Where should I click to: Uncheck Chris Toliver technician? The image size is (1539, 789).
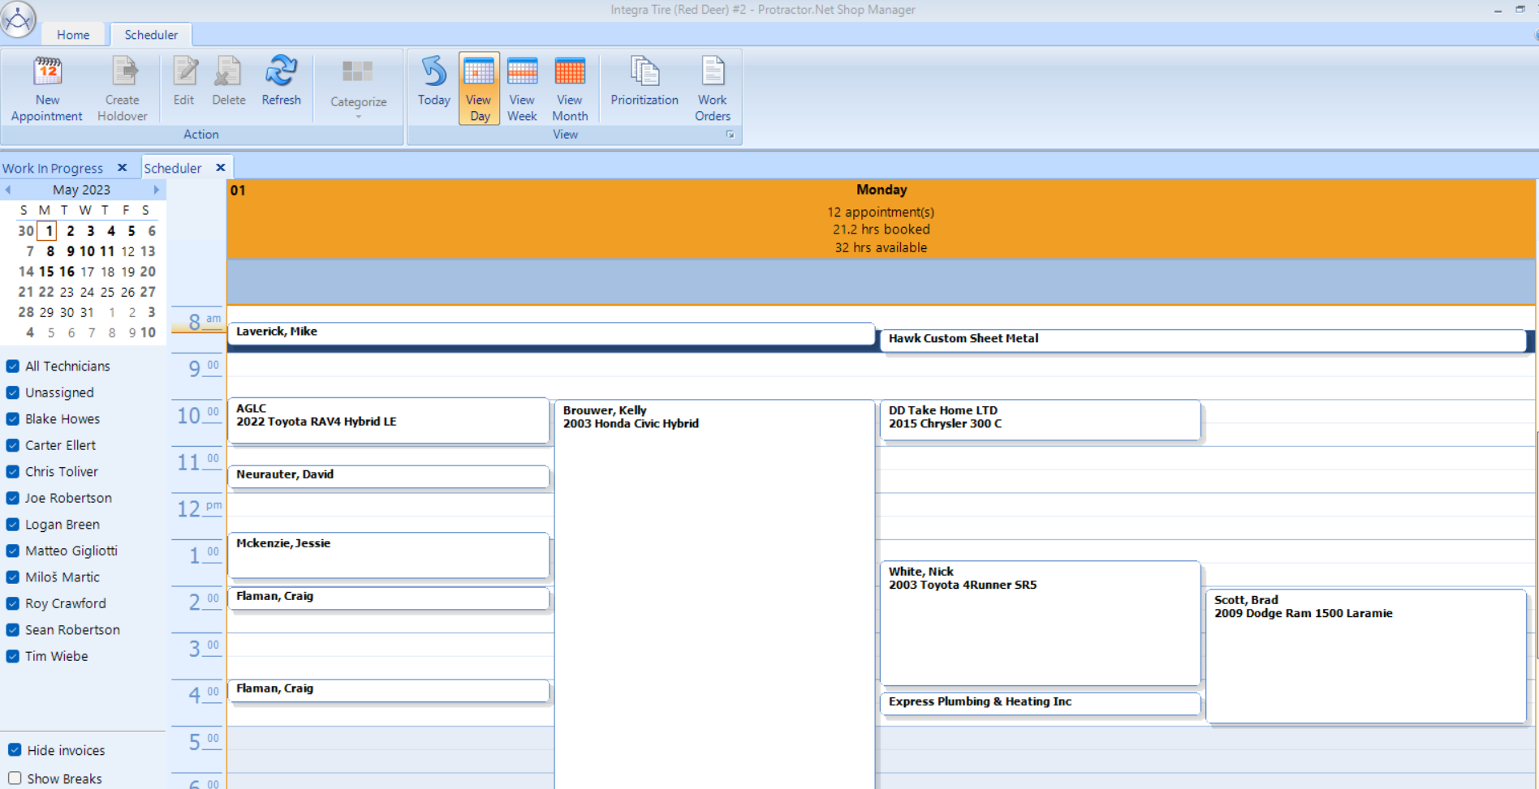[13, 472]
